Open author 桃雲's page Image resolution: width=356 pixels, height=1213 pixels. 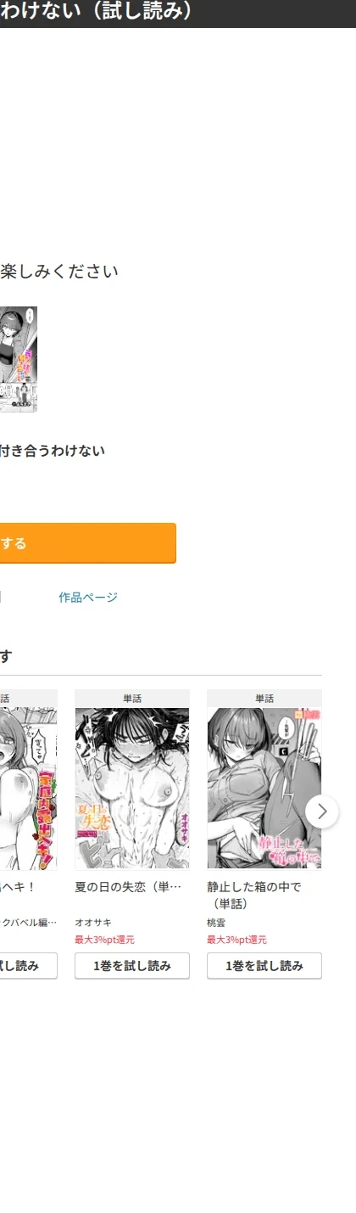click(x=216, y=923)
